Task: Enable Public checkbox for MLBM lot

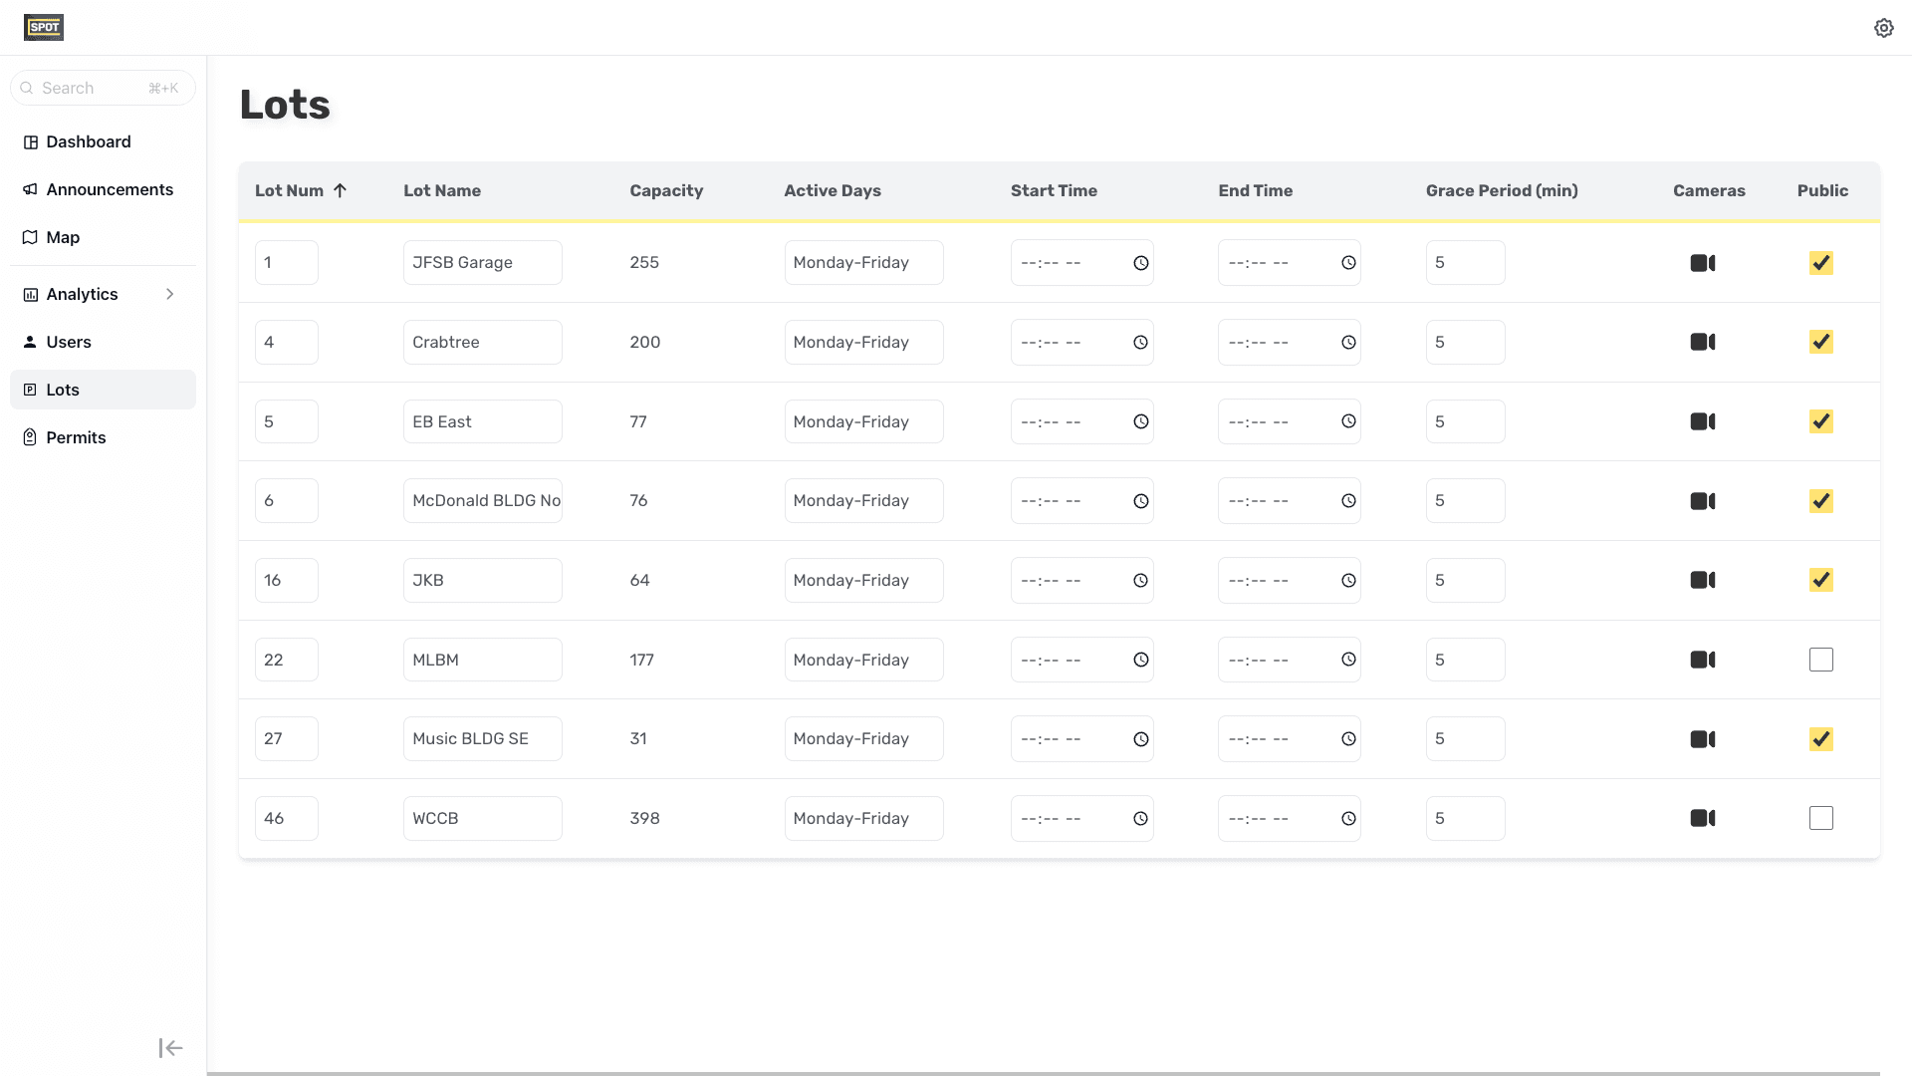Action: point(1820,660)
